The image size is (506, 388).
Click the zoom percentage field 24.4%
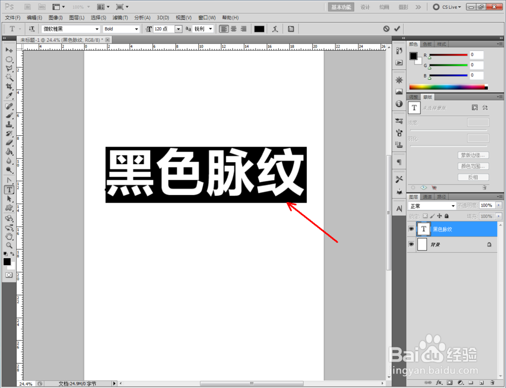26,384
